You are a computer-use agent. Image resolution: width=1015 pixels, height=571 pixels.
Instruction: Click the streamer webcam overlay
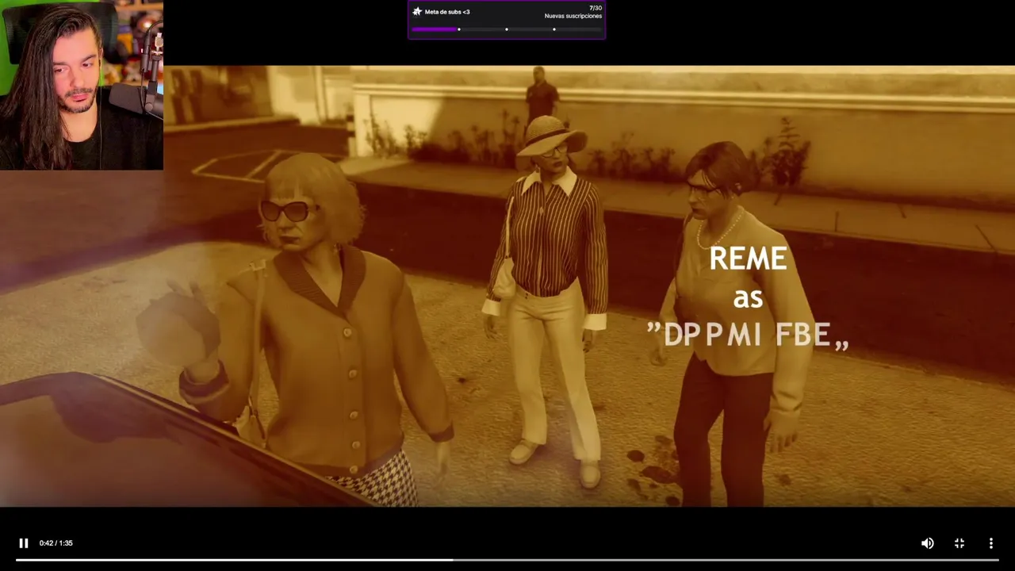point(82,86)
